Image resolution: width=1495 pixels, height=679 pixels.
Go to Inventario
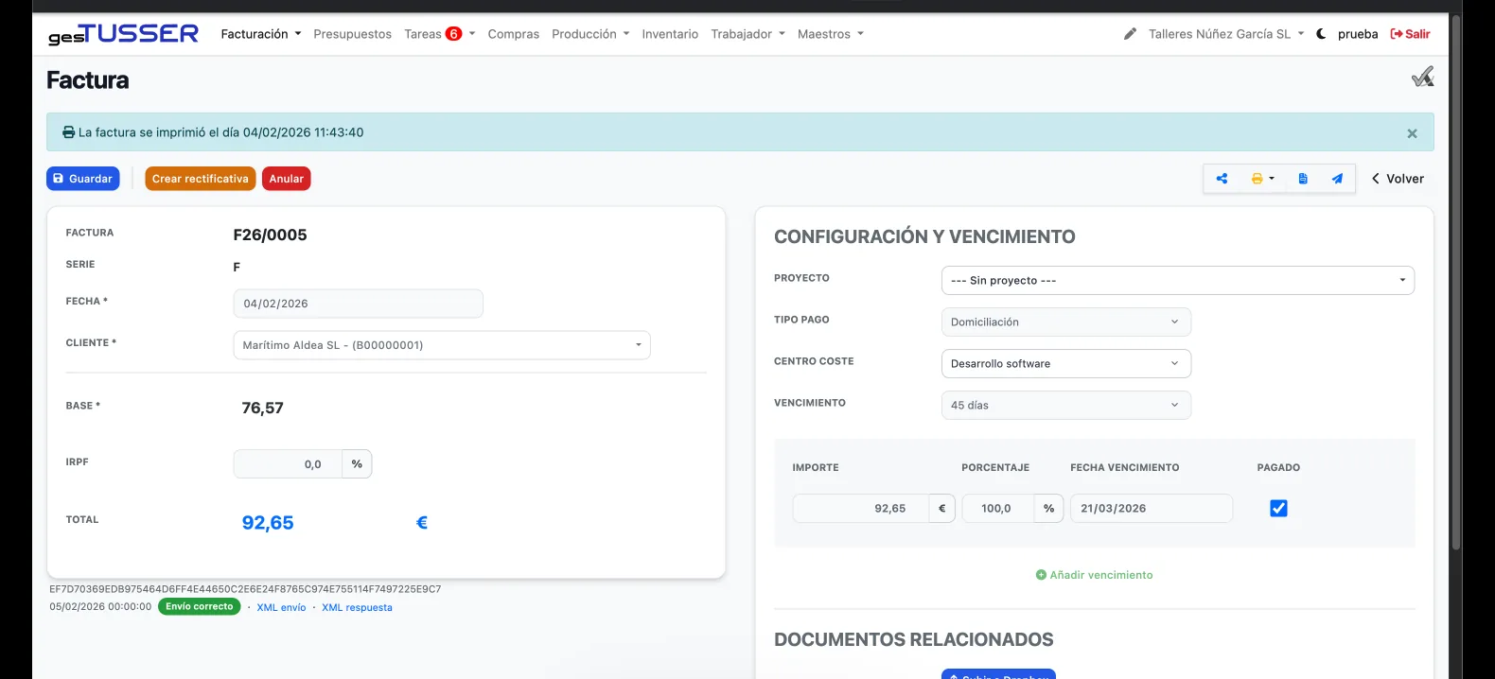coord(670,34)
